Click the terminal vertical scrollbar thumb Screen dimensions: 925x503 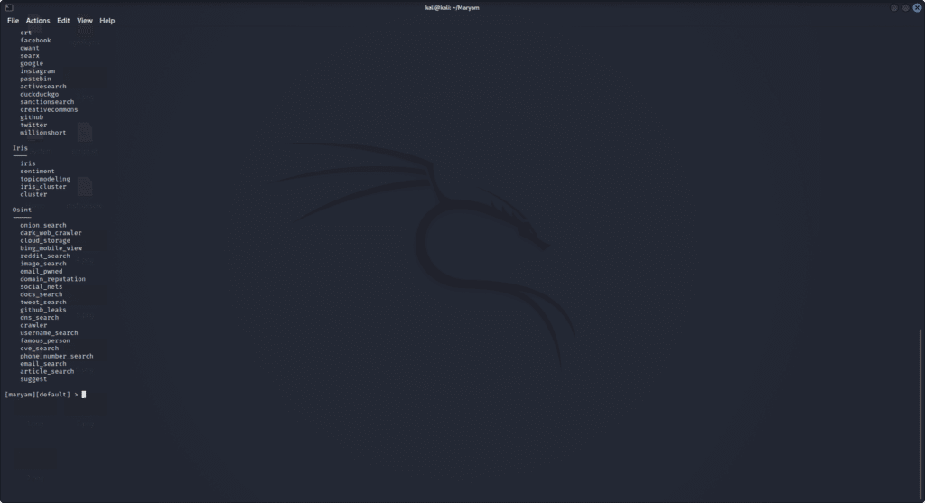click(920, 411)
